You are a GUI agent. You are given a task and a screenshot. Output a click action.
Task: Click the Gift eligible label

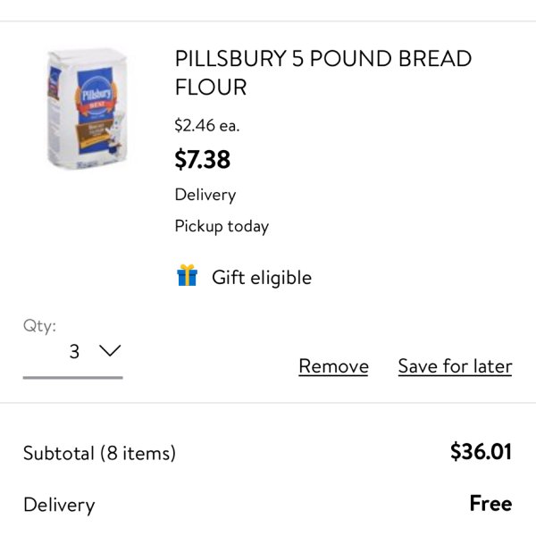262,277
